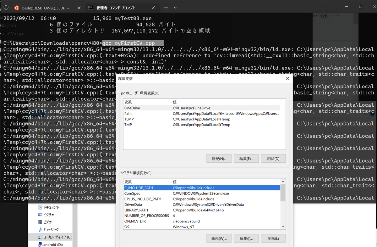The width and height of the screenshot is (377, 247).
Task: Click the system variables scrollbar thumb
Action: click(x=283, y=192)
